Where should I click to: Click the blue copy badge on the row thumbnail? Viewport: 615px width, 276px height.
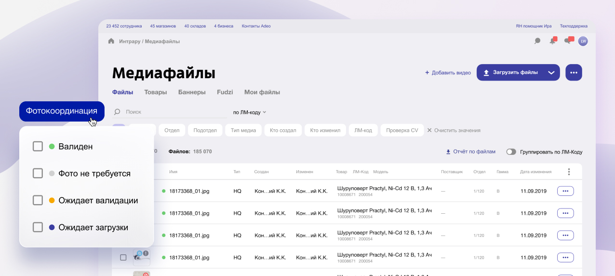coord(139,253)
